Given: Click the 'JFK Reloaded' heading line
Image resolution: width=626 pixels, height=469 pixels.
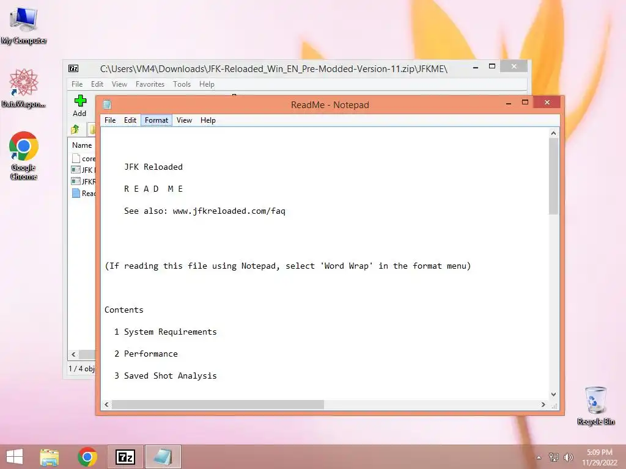Looking at the screenshot, I should (x=153, y=167).
